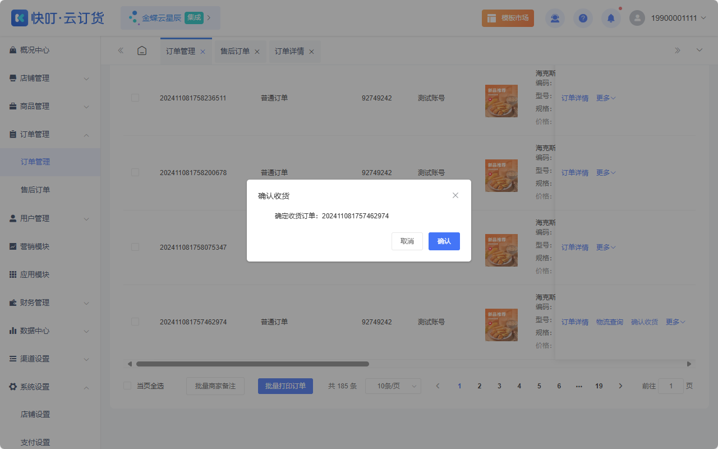Screen dimensions: 718x449
Task: Close the 订单管理 tab
Action: coord(202,52)
